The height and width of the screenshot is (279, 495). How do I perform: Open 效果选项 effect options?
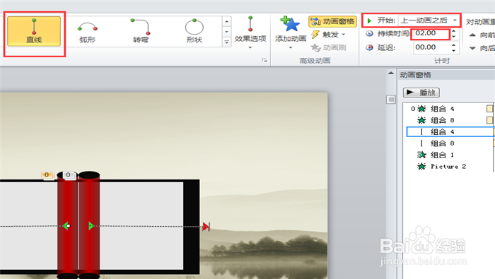coord(250,32)
